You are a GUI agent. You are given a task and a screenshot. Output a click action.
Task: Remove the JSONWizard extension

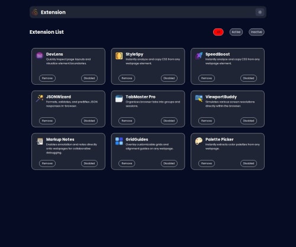tap(47, 121)
